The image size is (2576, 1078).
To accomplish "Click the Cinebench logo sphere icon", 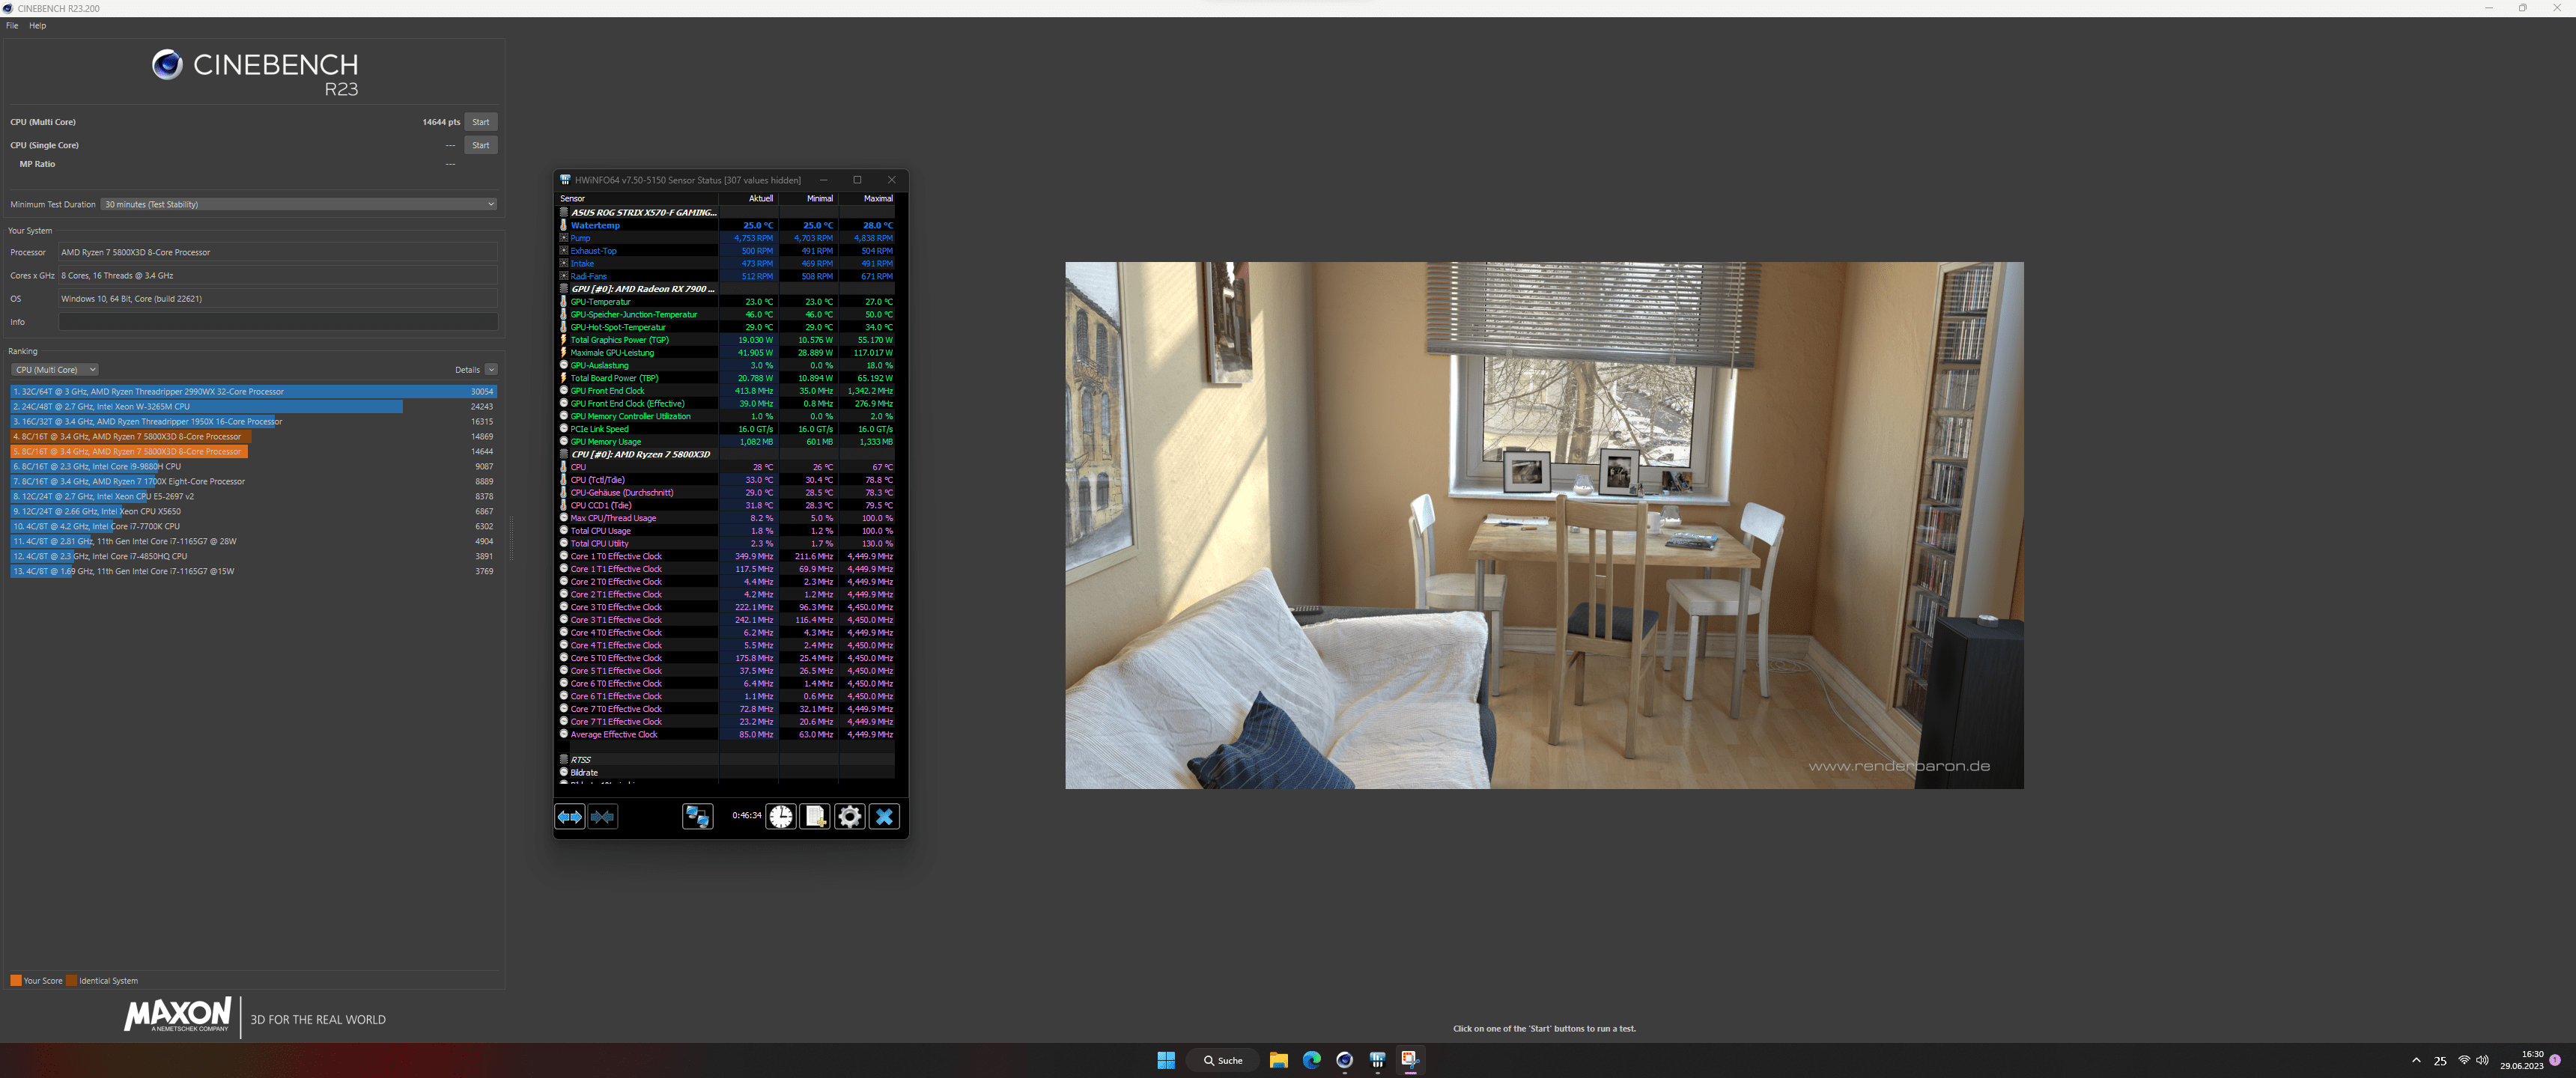I will pyautogui.click(x=167, y=65).
